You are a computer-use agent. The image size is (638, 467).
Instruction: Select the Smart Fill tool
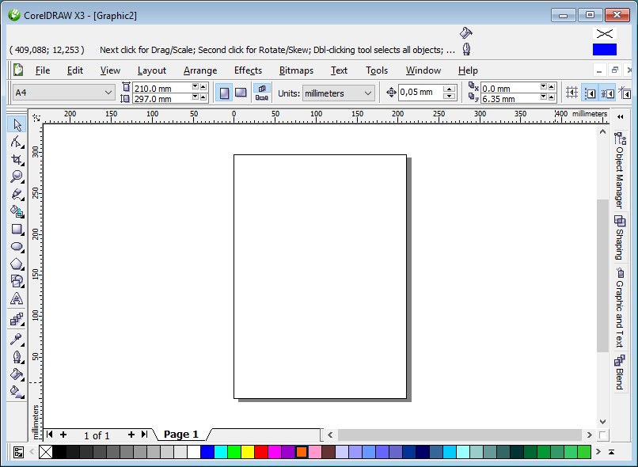(17, 211)
